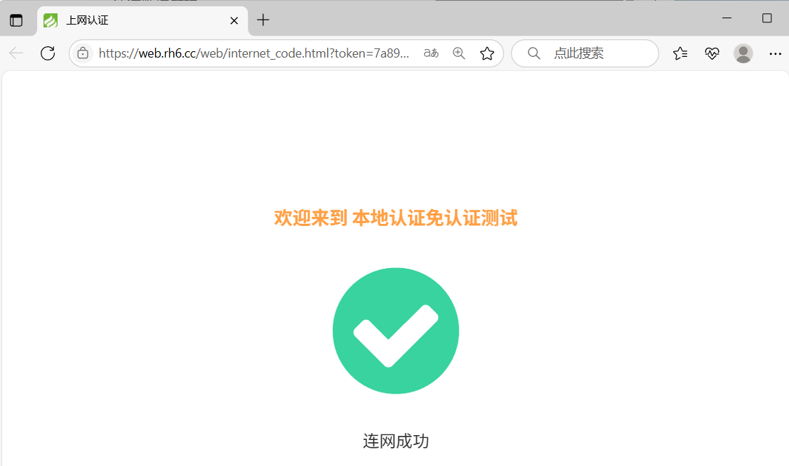Add this page to favorites star
This screenshot has width=789, height=466.
[x=487, y=53]
